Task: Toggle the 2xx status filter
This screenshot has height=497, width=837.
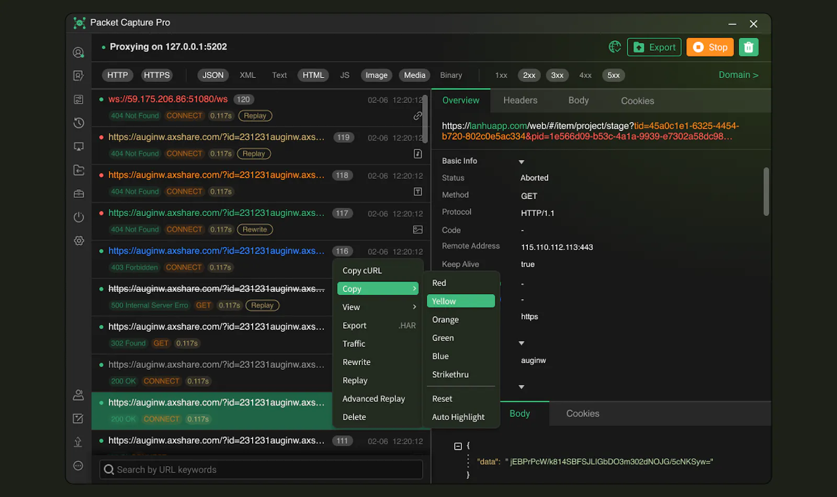Action: click(x=529, y=75)
